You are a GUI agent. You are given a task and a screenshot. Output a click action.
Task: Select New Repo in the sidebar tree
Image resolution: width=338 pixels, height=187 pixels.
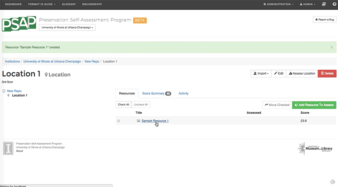tap(14, 91)
